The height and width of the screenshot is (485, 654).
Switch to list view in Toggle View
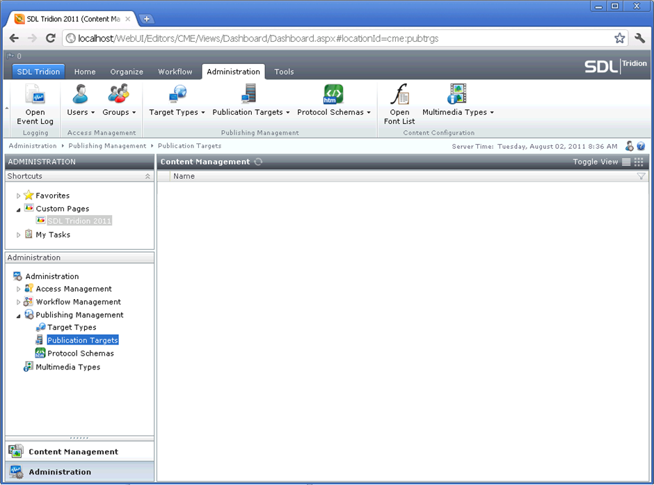tap(626, 161)
